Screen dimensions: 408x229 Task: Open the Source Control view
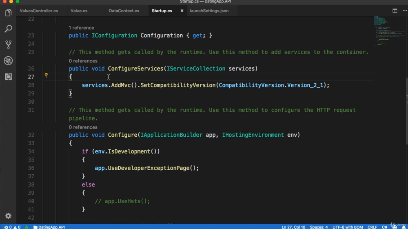click(8, 44)
